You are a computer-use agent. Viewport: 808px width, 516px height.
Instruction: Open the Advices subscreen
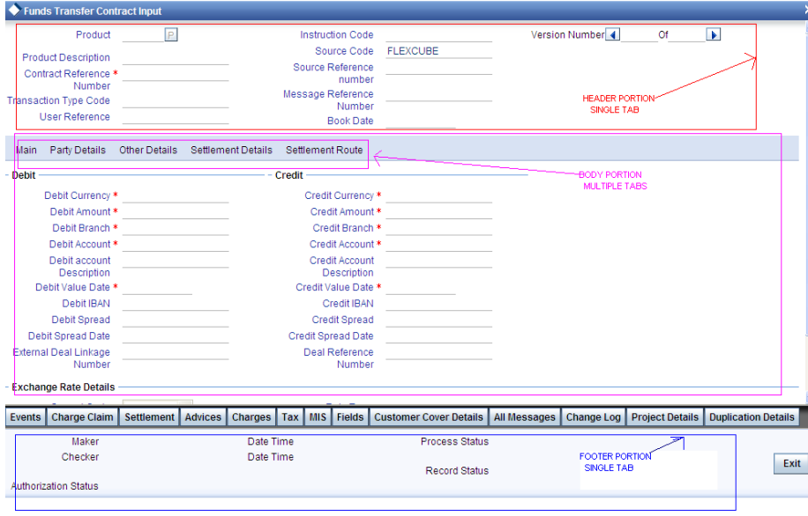click(x=203, y=416)
